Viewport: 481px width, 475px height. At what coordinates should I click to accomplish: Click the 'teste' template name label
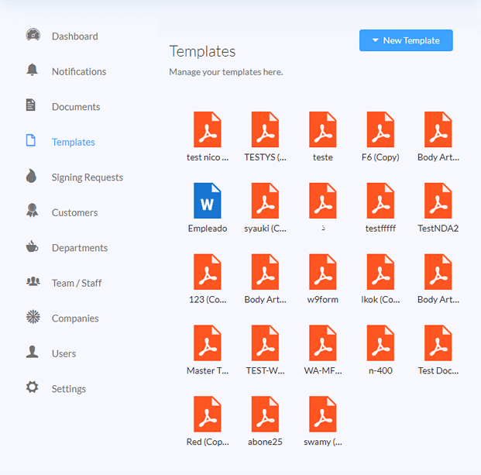(323, 157)
